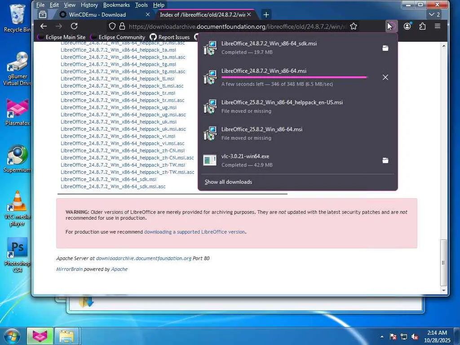Open Photoshop CS4 desktop shortcut
460x345 pixels.
click(17, 255)
